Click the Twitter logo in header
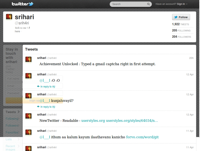 pyautogui.click(x=22, y=4)
